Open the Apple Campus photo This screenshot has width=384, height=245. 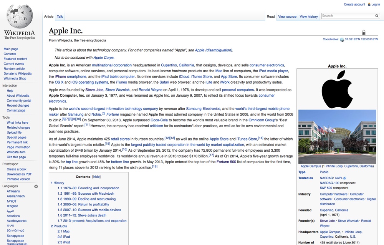[337, 136]
